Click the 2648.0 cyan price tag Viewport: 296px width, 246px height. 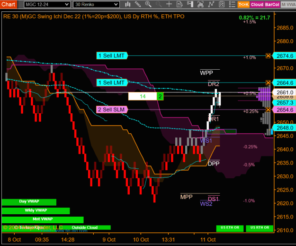[x=285, y=128]
